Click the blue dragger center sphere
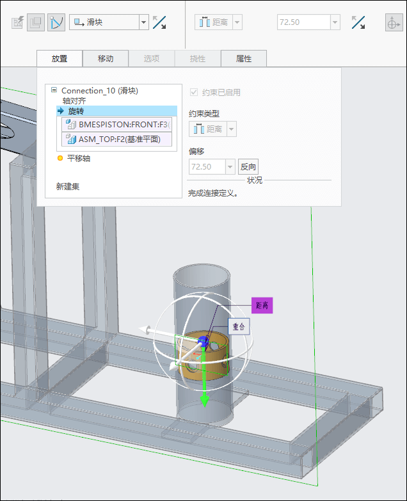Screen dimensions: 407x501 [203, 342]
